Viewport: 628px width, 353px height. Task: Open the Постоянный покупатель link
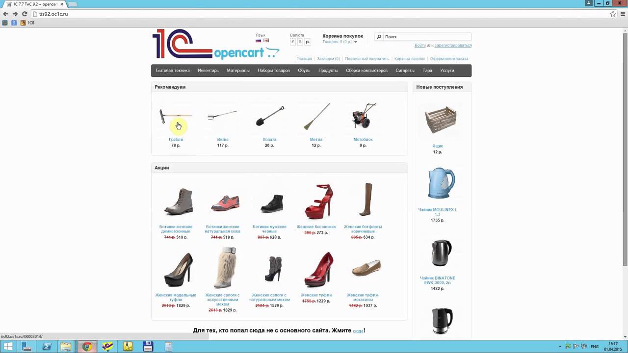[367, 59]
